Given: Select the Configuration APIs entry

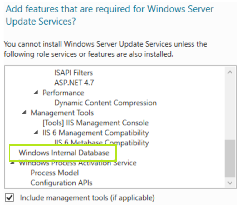Looking at the screenshot, I should 61,183.
